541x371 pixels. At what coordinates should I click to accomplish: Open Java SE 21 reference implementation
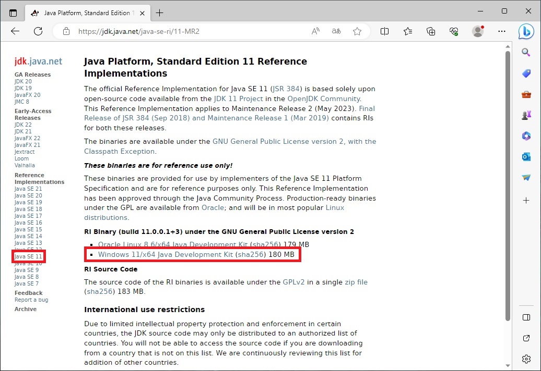(x=28, y=189)
